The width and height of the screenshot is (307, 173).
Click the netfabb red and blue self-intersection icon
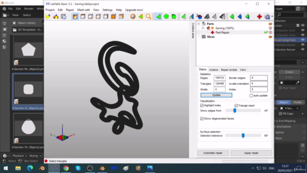point(199,17)
